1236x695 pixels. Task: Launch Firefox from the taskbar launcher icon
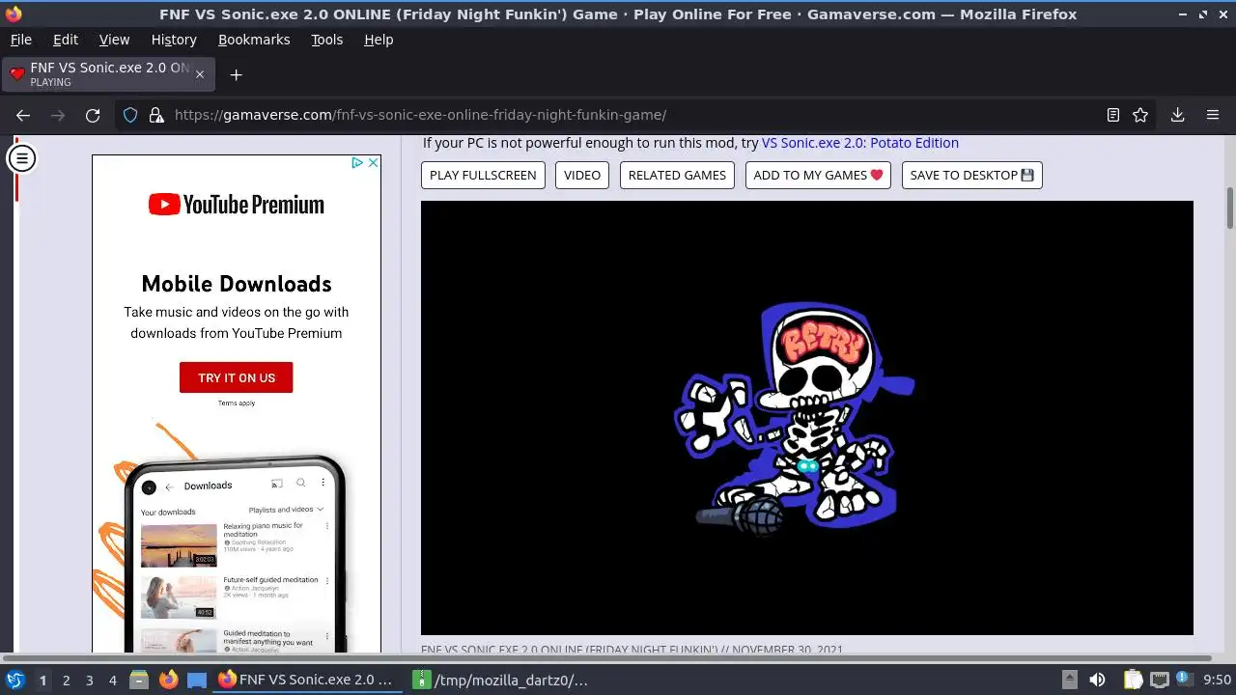click(169, 680)
